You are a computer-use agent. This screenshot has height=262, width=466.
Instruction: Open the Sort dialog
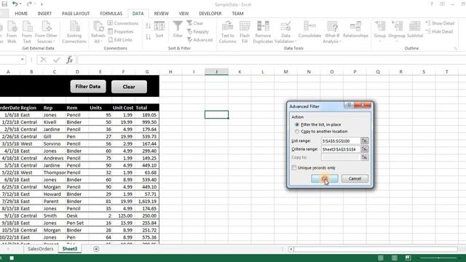tap(159, 30)
